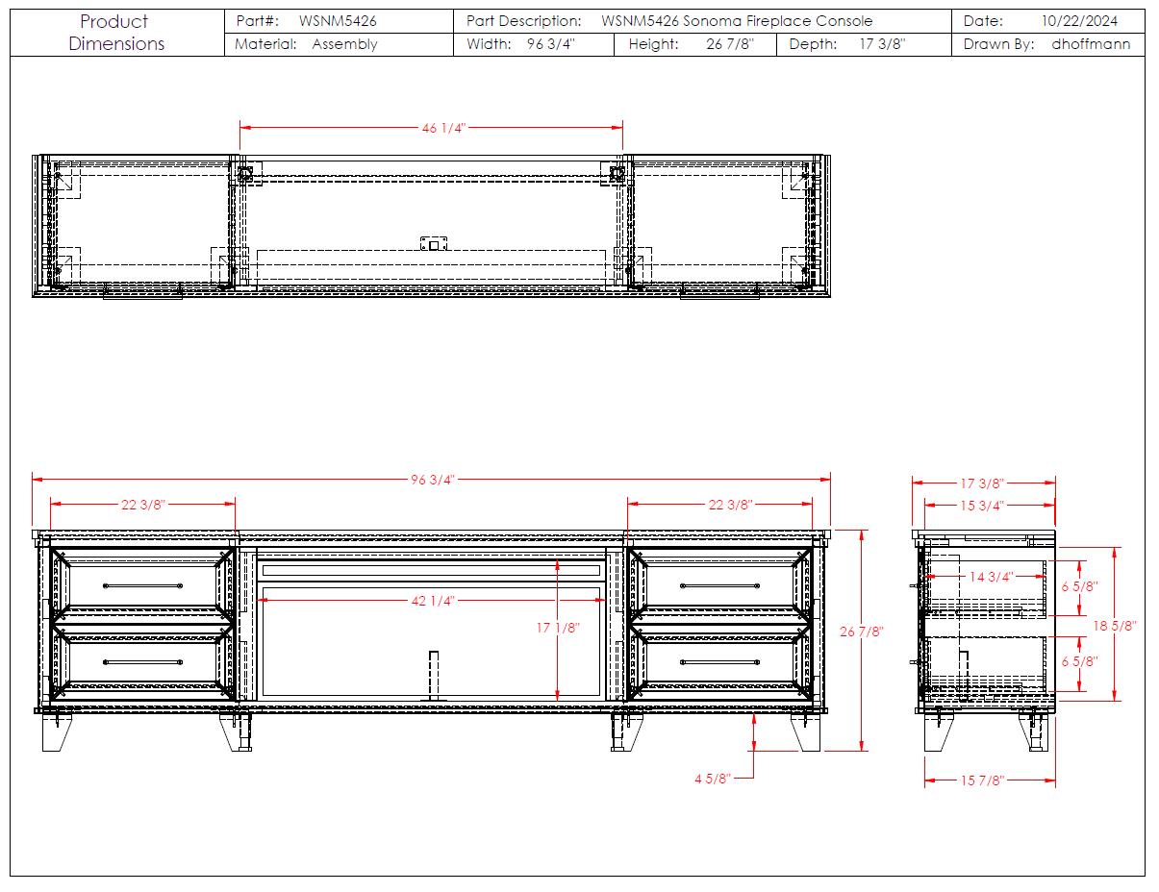The image size is (1159, 892).
Task: Click the 26 7/8" overall height dimension
Action: [x=861, y=632]
